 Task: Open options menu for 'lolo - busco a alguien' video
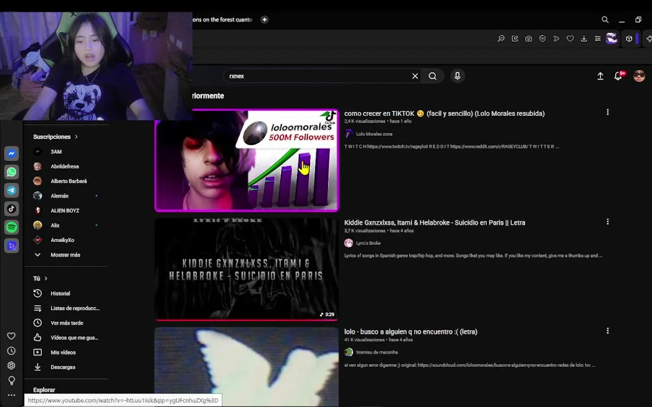point(607,331)
